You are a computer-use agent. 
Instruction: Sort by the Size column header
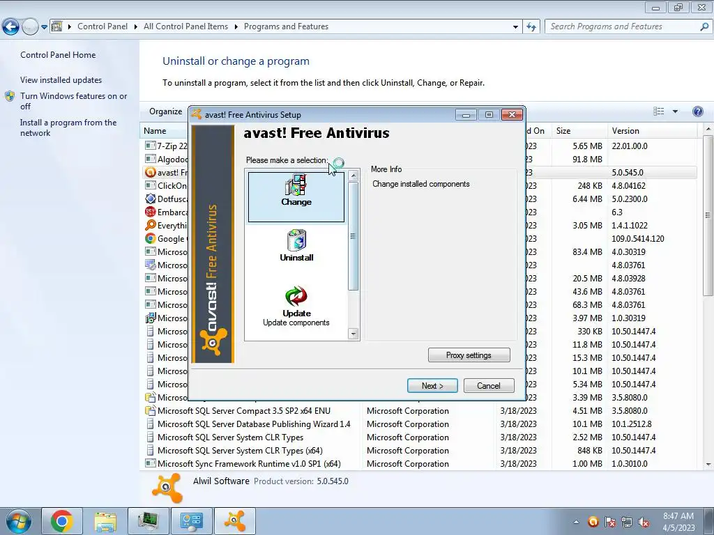[x=579, y=131]
